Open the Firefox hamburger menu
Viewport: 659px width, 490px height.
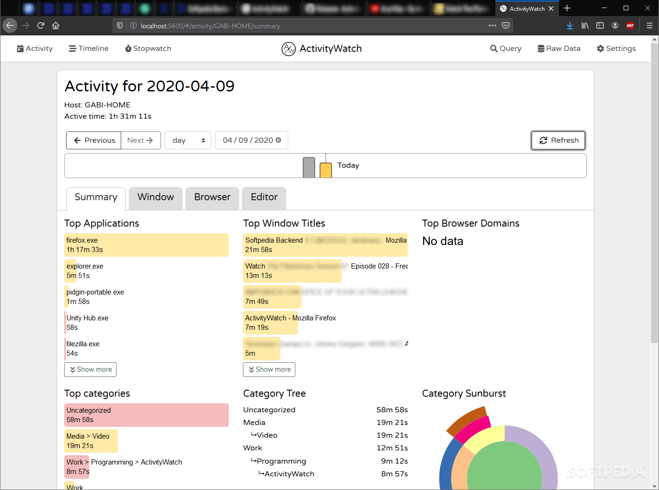click(x=650, y=25)
